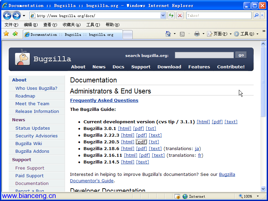
Task: Open the Support navigation link
Action: tap(141, 67)
